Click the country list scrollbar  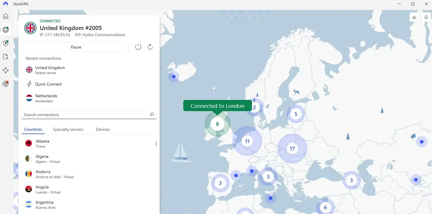point(156,143)
